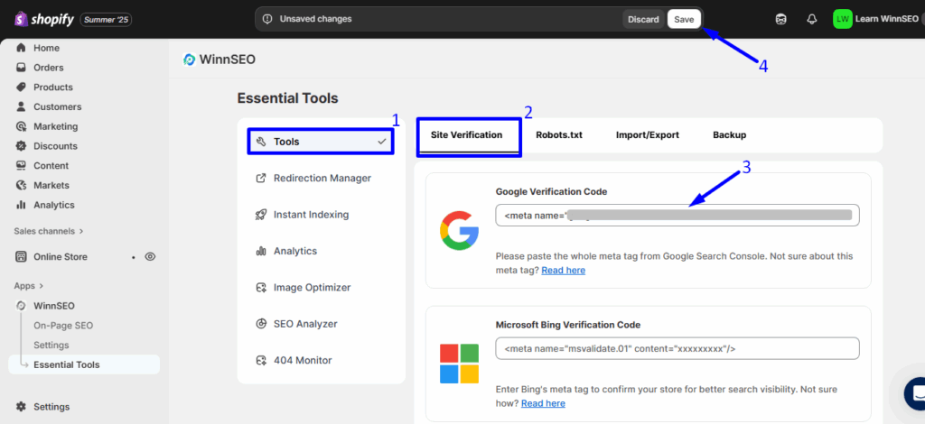The width and height of the screenshot is (925, 424).
Task: Focus the Microsoft Bing Verification Code field
Action: [x=677, y=348]
